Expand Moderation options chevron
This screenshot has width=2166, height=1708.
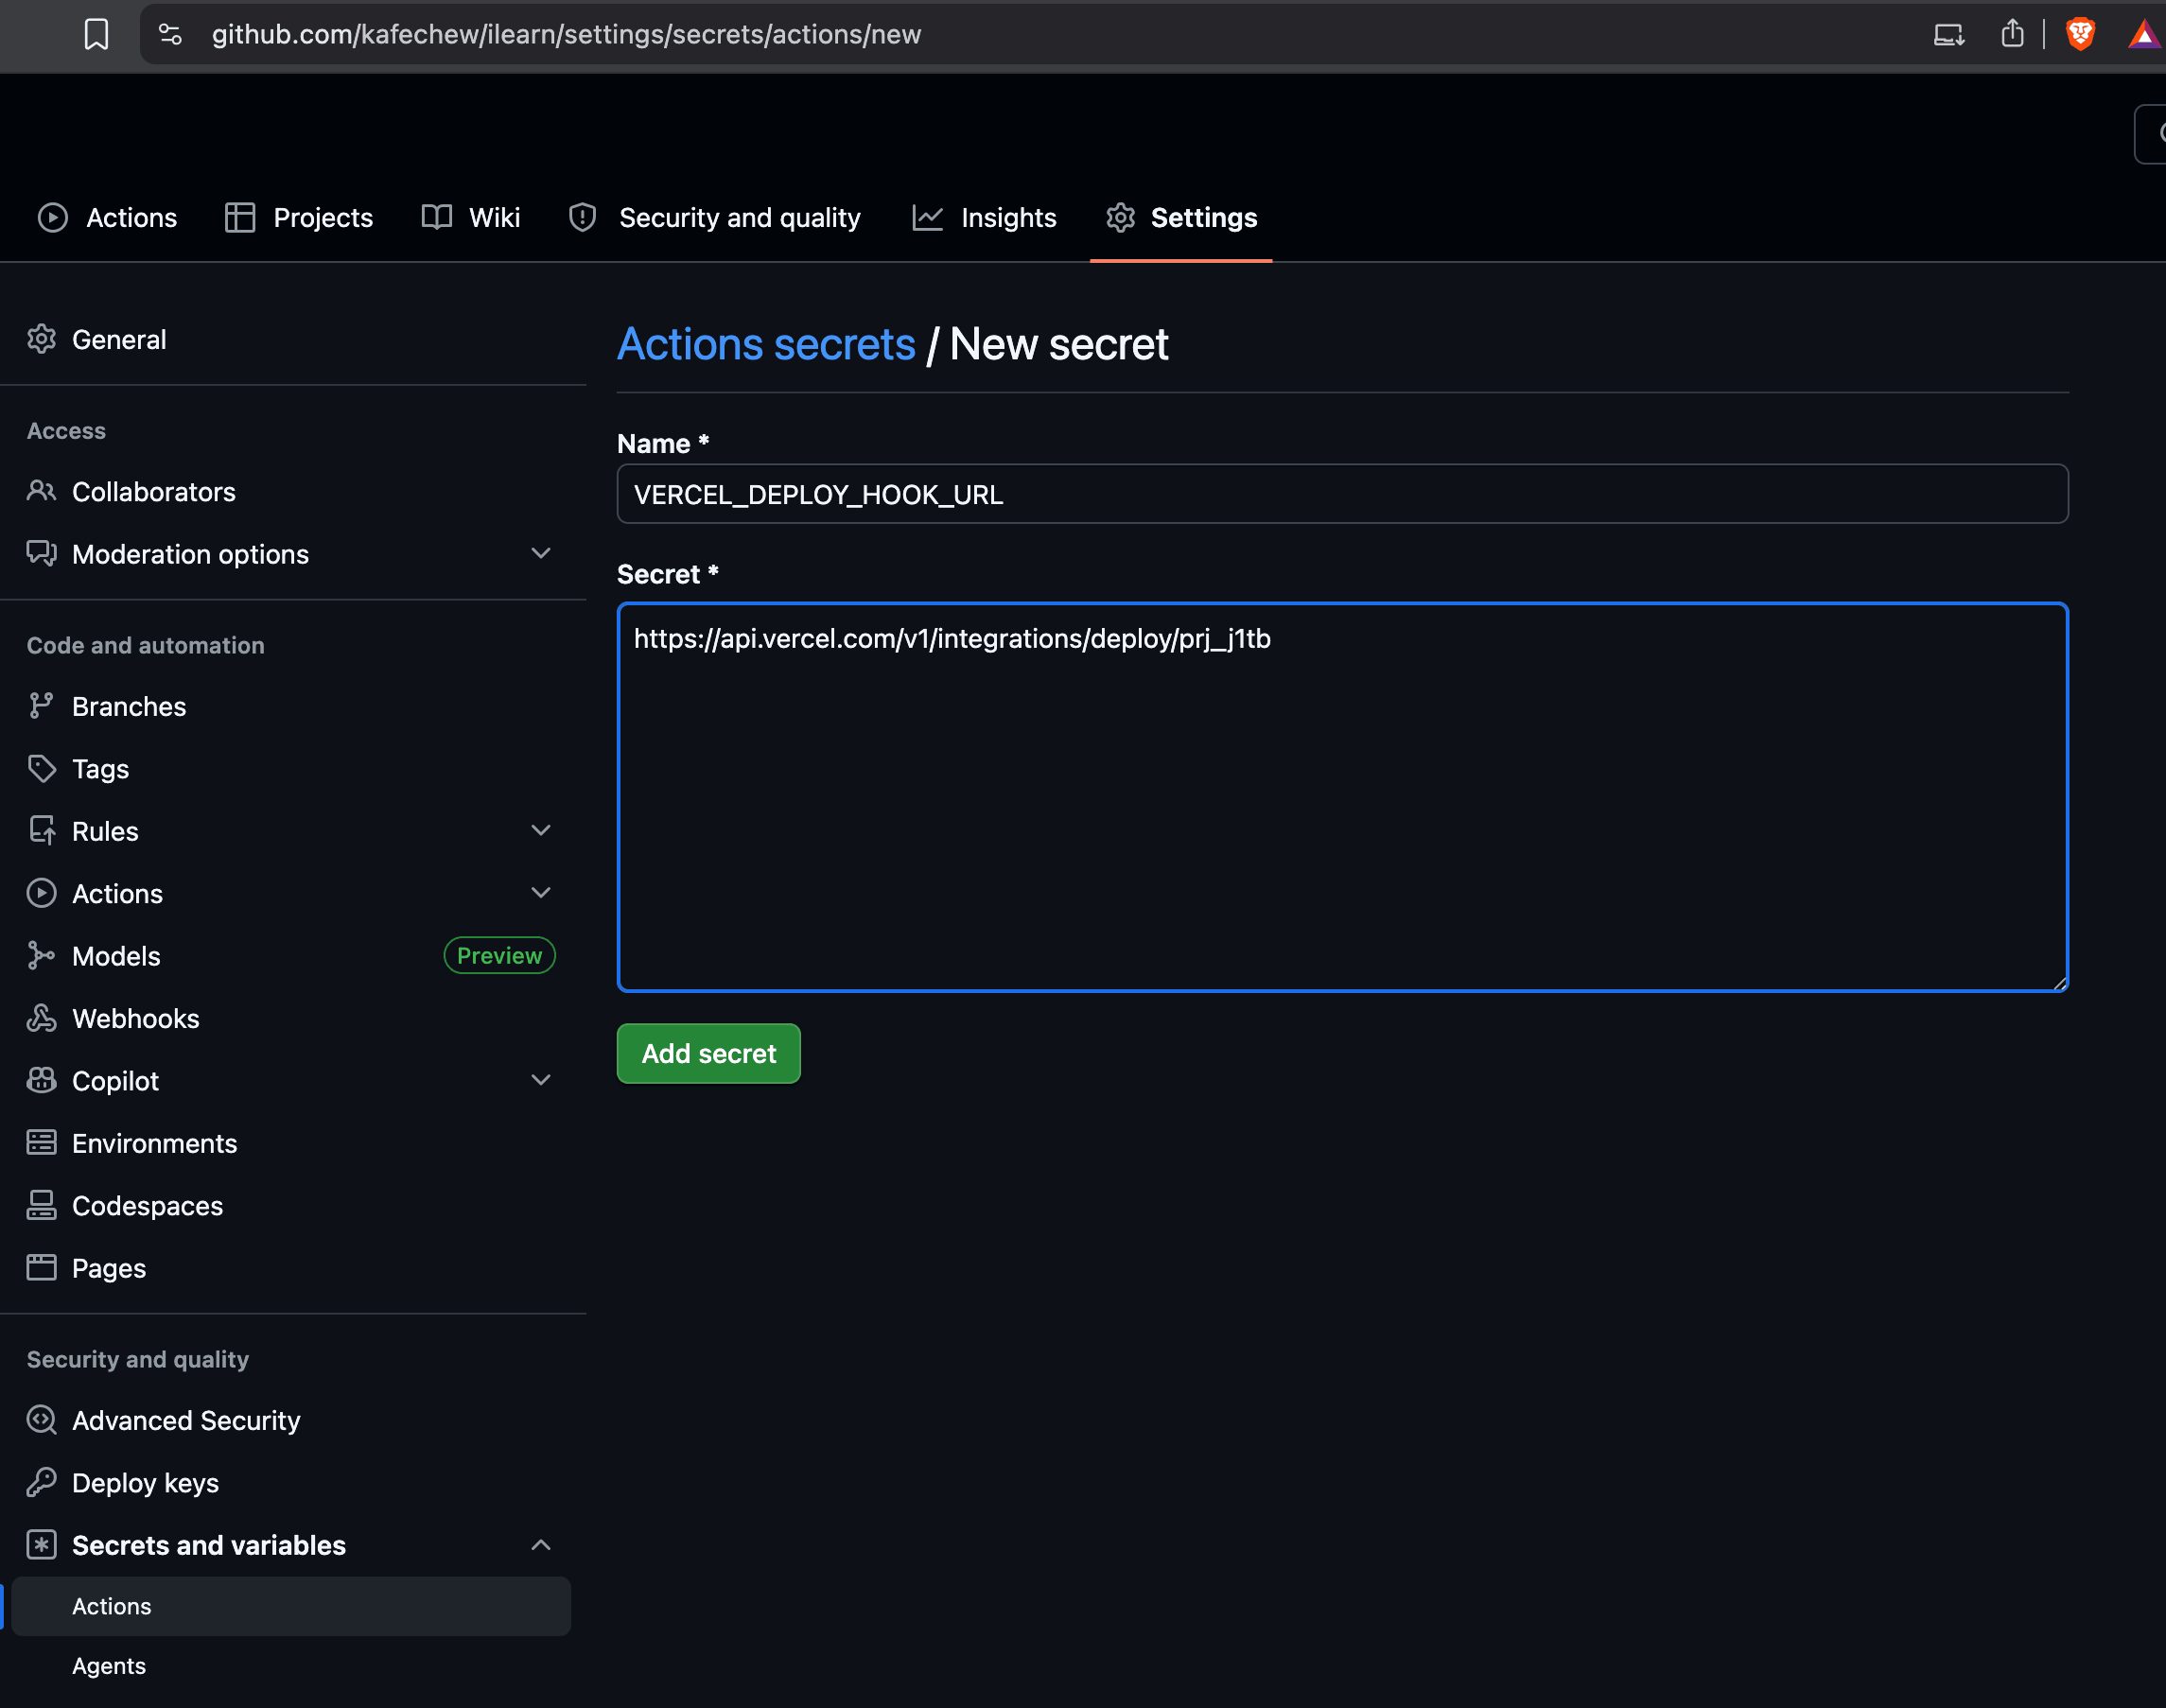click(541, 553)
